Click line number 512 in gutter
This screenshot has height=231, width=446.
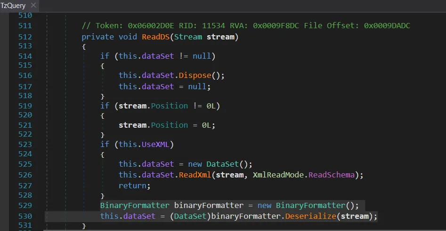[24, 37]
